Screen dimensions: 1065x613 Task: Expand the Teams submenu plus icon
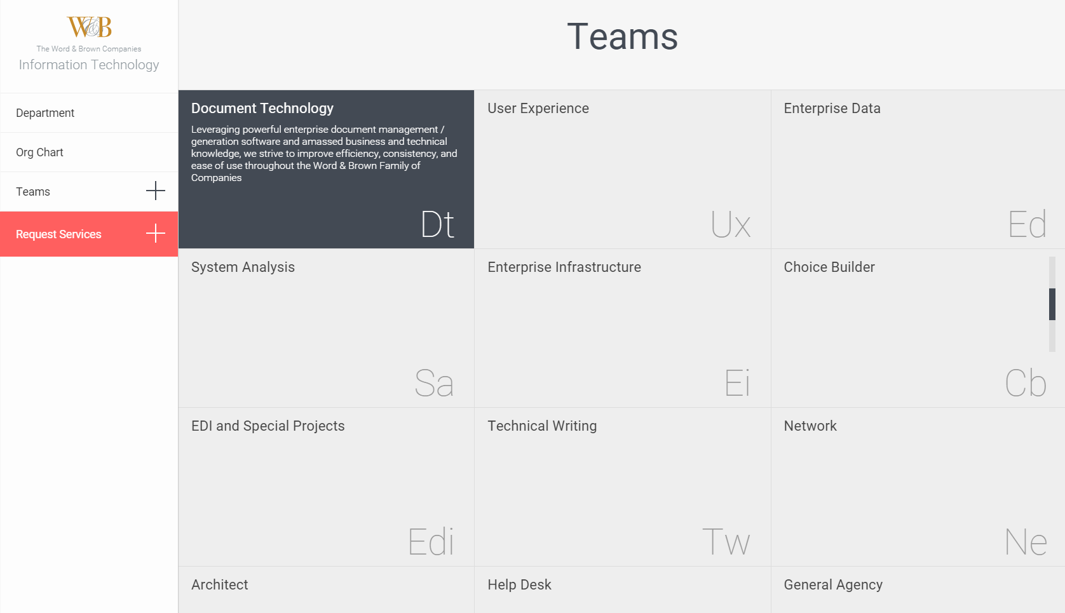155,191
